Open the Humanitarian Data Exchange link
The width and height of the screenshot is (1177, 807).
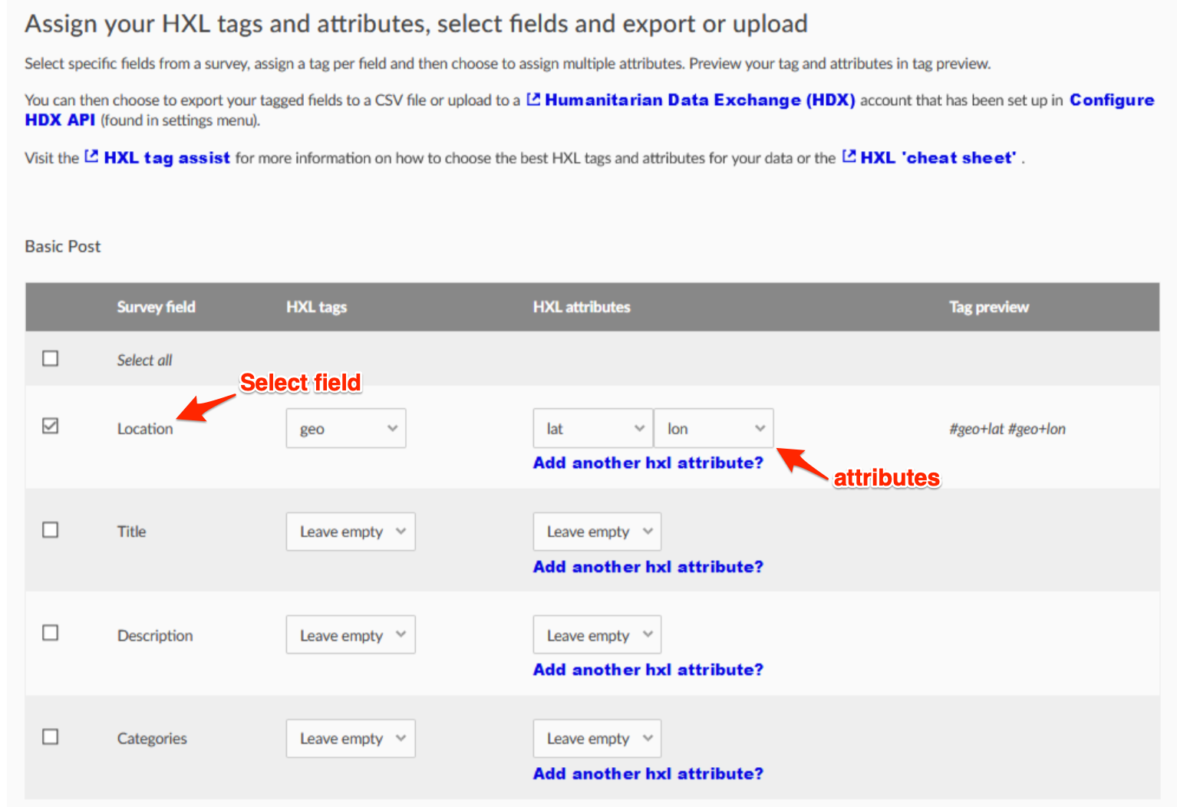click(x=699, y=99)
